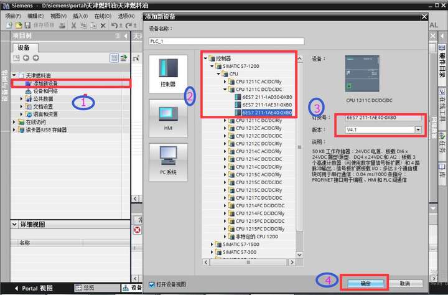448x295 pixels.
Task: Open the 项目(P) menu
Action: pyautogui.click(x=13, y=16)
